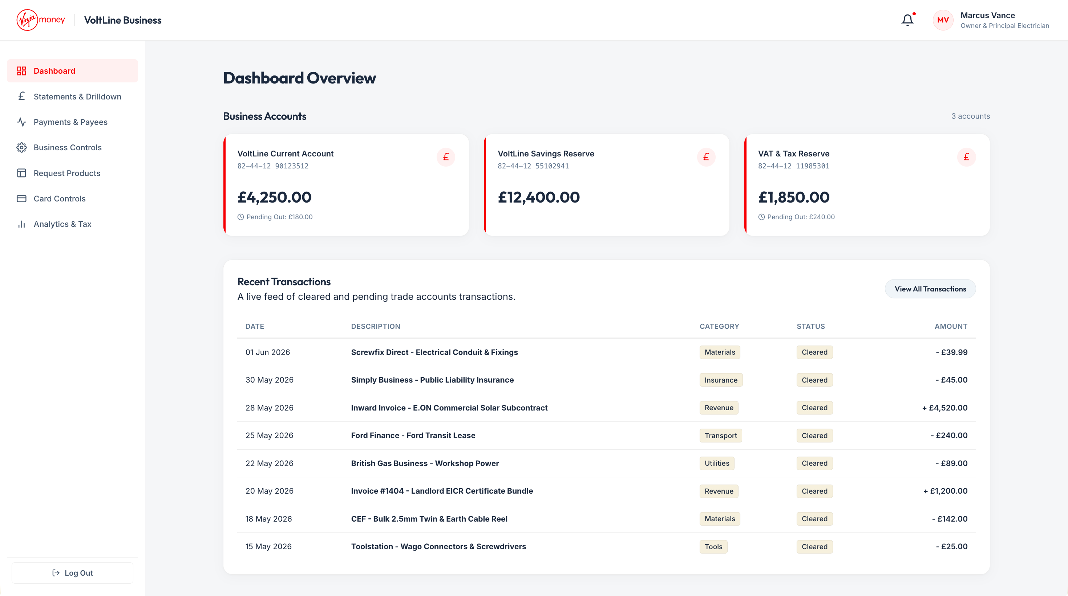Screen dimensions: 1068x596
Task: Click the £4,250.00 current account balance
Action: pos(274,197)
